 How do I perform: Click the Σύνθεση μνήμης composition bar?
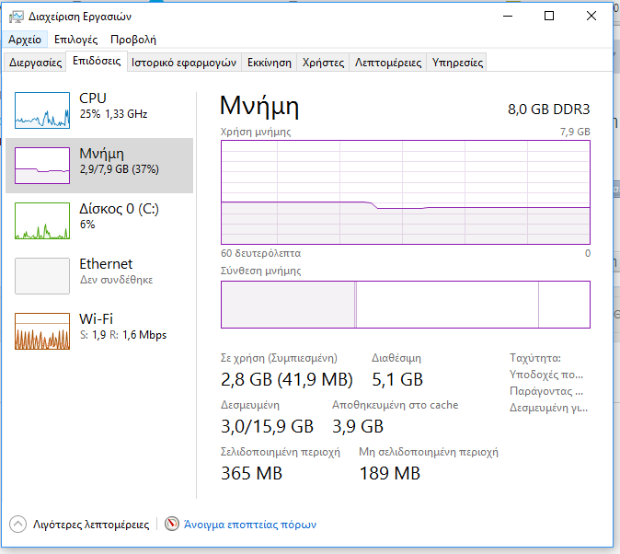[x=405, y=305]
